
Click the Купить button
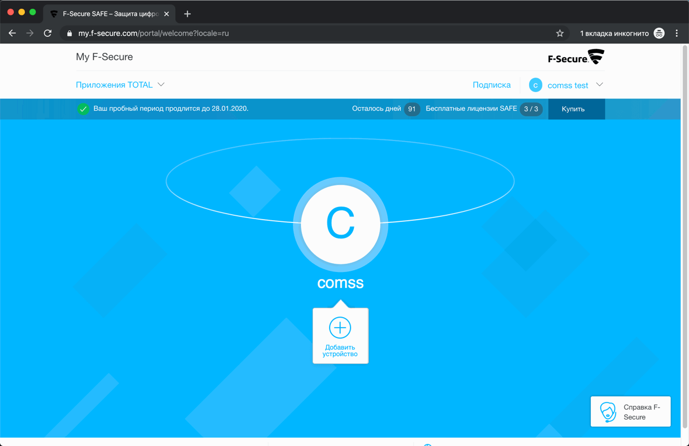[x=576, y=109]
